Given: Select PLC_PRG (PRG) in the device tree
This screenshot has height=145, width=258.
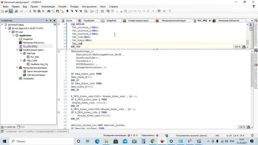Looking at the screenshot, I should coord(30,46).
